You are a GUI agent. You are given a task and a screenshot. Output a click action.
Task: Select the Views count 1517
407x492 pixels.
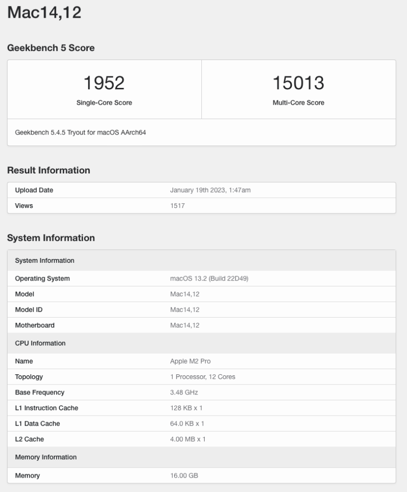click(175, 206)
